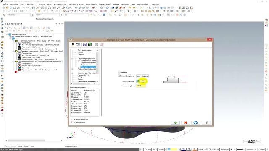269x151 pixels.
Task: Select 'Тип траектории' in dialog tree
Action: coord(84,50)
